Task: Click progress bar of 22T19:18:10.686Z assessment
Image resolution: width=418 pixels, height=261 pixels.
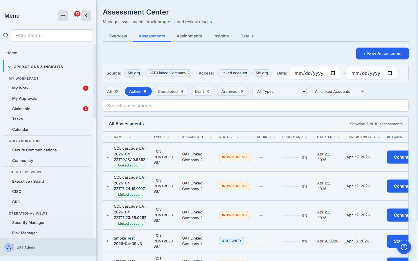Action: [x=291, y=157]
